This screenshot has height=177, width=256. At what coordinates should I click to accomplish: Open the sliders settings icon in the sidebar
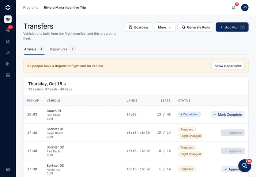pyautogui.click(x=8, y=169)
